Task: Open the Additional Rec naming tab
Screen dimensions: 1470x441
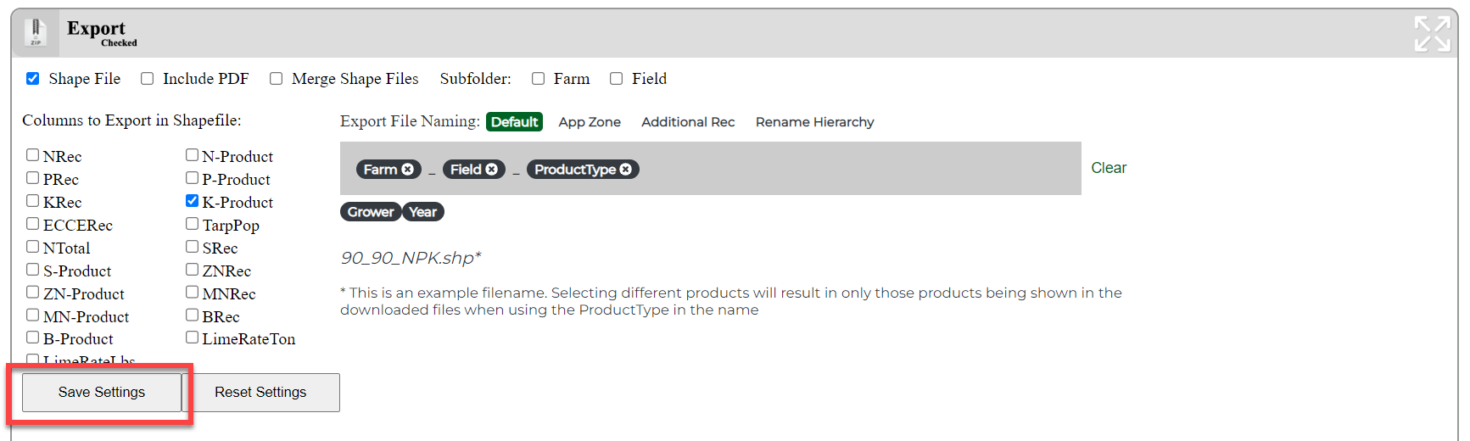Action: click(688, 122)
